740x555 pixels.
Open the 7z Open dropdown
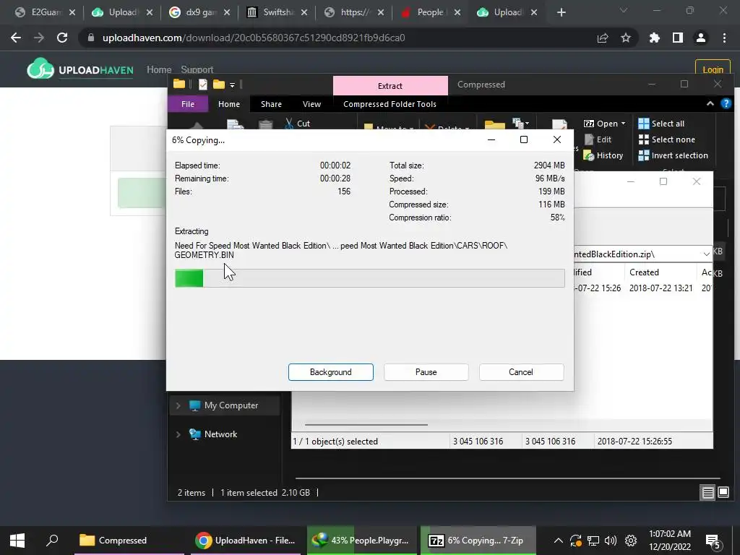(605, 123)
